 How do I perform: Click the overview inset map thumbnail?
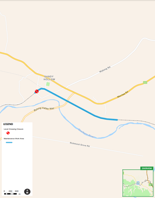click(x=138, y=183)
